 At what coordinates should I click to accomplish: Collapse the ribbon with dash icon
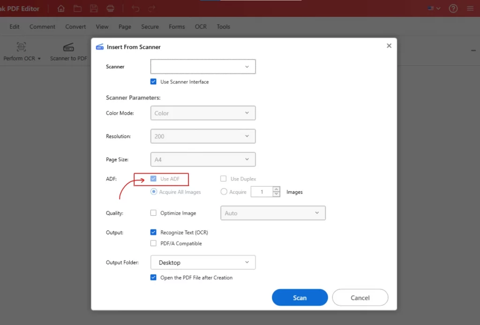tap(473, 51)
